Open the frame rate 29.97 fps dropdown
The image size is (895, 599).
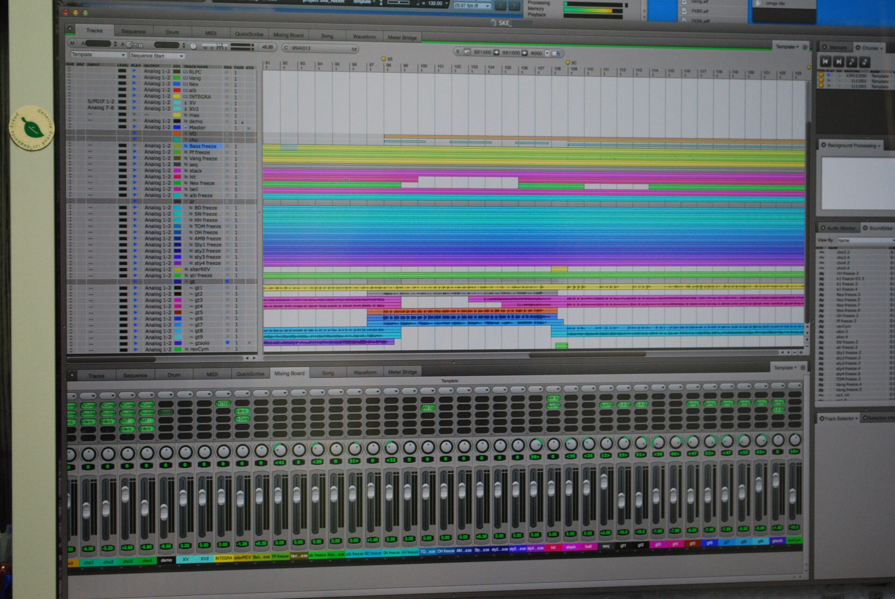(x=473, y=5)
